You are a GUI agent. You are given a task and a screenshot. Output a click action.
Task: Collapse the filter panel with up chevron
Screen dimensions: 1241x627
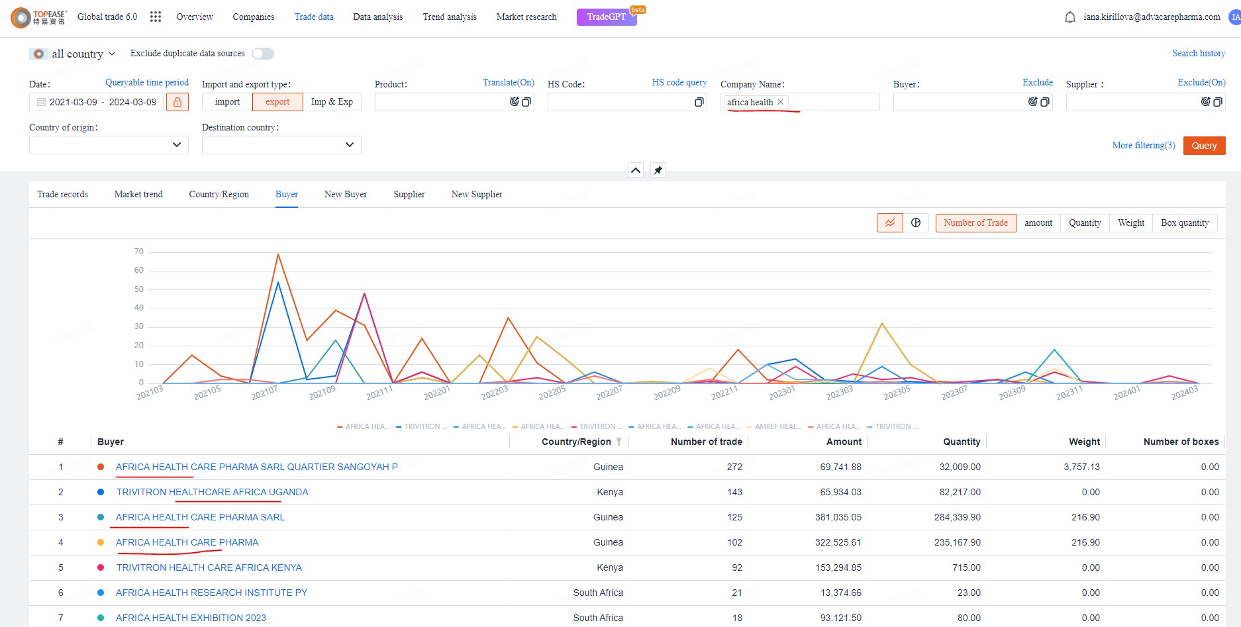(x=636, y=170)
